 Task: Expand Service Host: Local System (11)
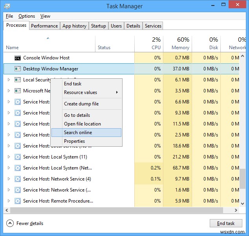coord(9,157)
